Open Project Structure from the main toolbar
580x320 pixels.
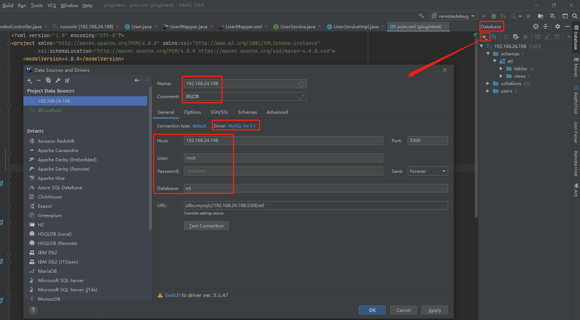pos(541,16)
